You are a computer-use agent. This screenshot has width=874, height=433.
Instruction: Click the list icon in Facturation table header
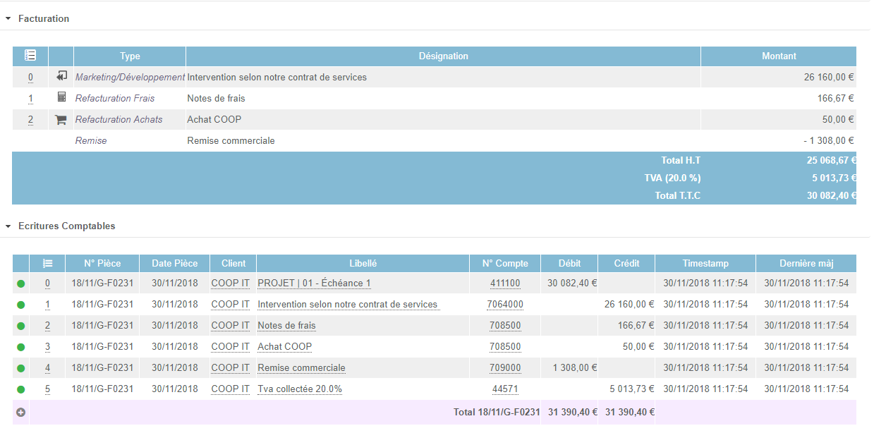30,56
